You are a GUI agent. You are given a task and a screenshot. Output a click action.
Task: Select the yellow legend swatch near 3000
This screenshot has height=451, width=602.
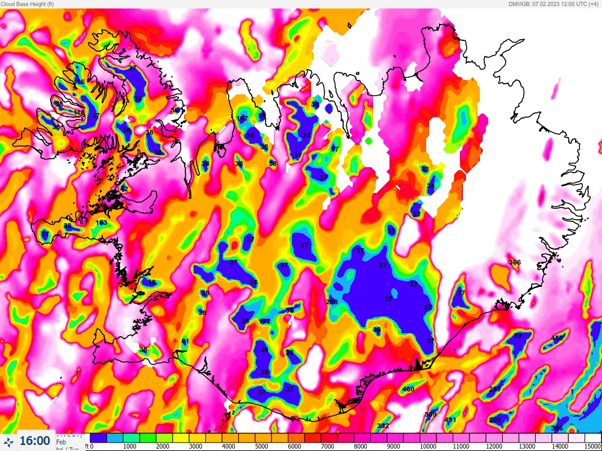pyautogui.click(x=181, y=438)
